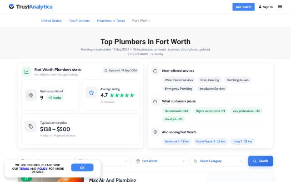Select the Drain Cleaning tag
The height and width of the screenshot is (182, 291).
point(210,80)
